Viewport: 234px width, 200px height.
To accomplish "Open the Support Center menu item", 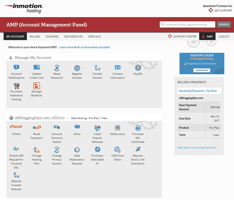I will coord(182,37).
